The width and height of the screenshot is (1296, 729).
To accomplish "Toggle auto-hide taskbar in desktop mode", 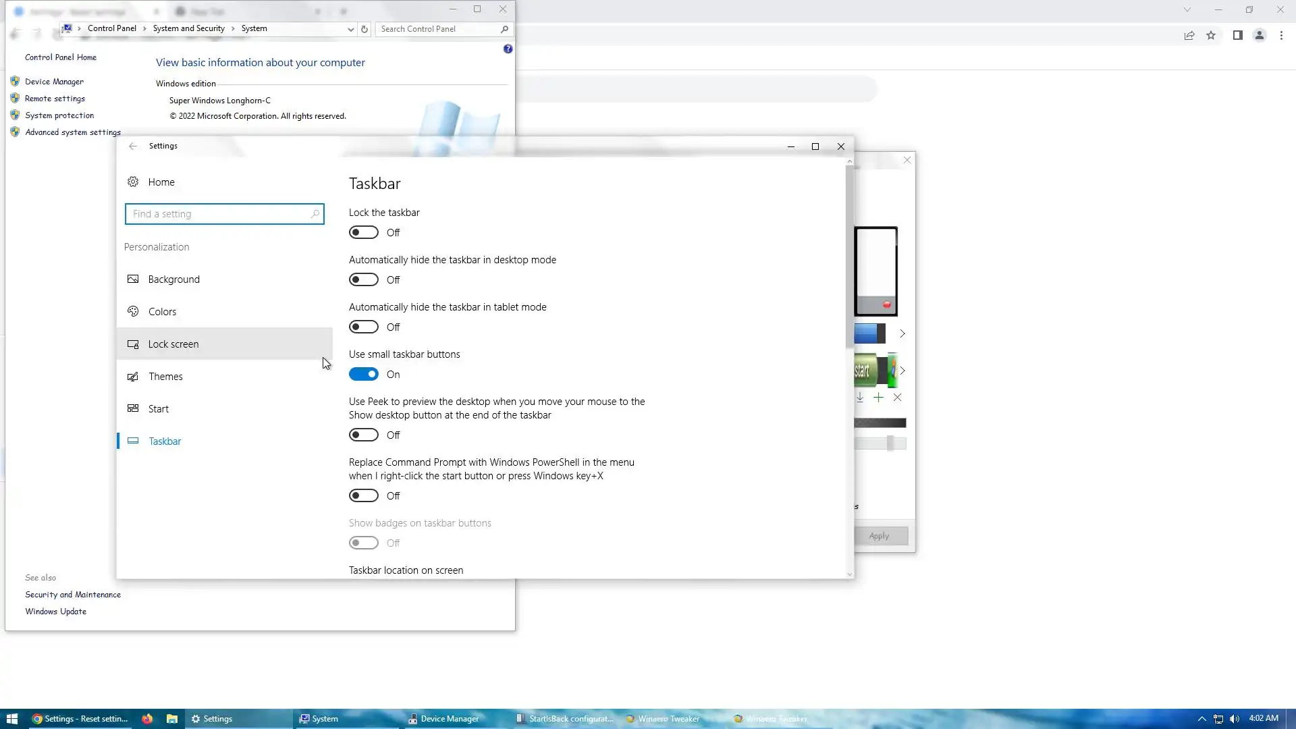I will tap(363, 280).
